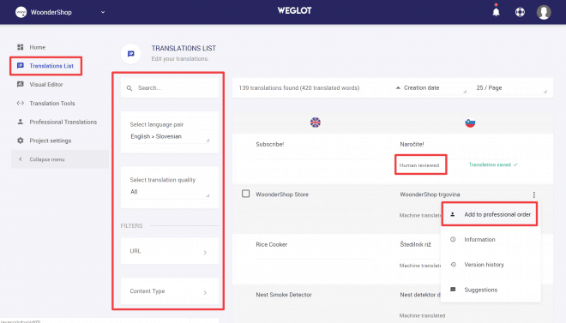Expand the Content Type filter

[x=170, y=291]
